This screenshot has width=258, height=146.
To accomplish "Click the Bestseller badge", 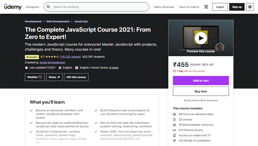I will click(32, 57).
